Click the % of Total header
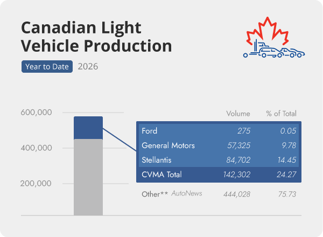 pyautogui.click(x=281, y=114)
